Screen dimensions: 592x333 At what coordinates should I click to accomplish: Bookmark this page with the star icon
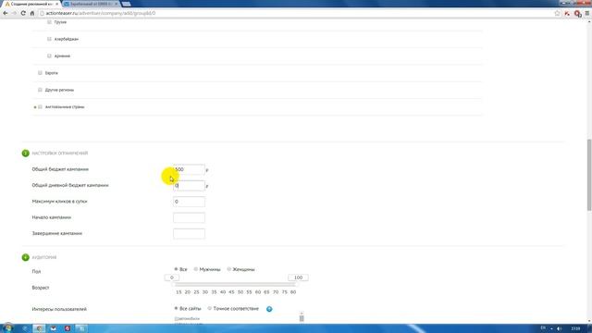[x=557, y=13]
